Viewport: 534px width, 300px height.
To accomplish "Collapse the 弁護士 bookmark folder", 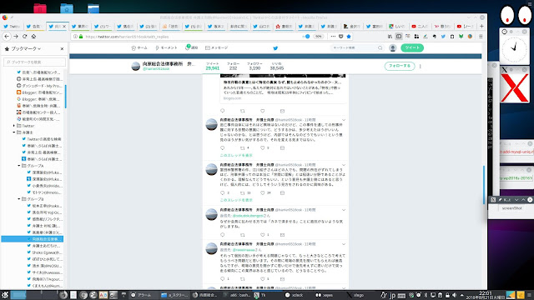I will 14,132.
